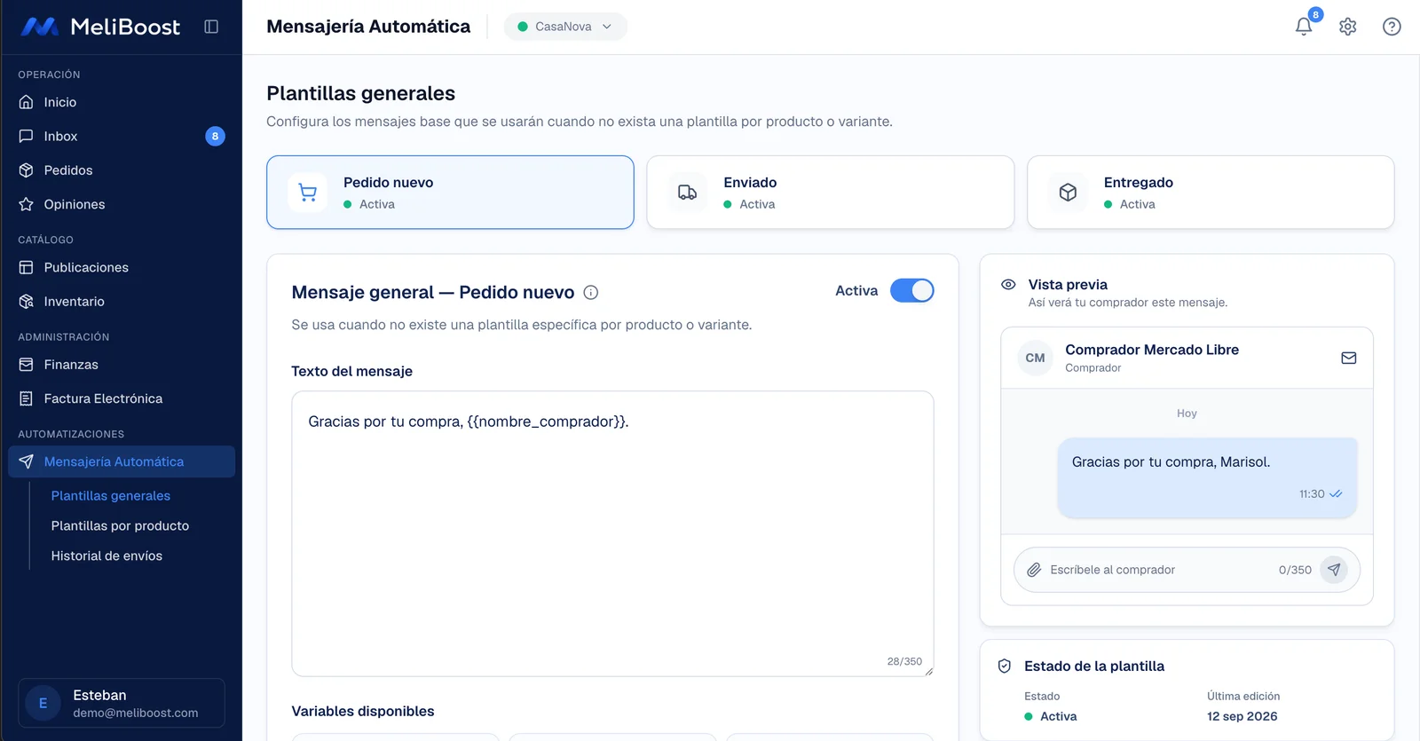Screen dimensions: 1420x741
Task: Select Mensajería Automática in the sidebar
Action: coord(122,461)
